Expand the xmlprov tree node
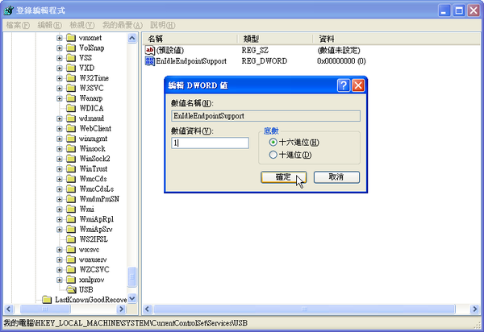This screenshot has width=484, height=332. pos(59,280)
